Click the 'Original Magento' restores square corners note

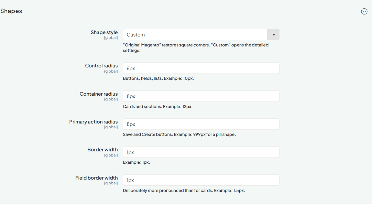click(x=196, y=48)
